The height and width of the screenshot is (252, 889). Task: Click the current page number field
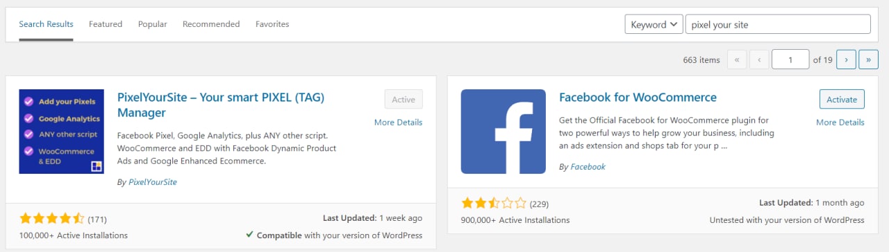(x=790, y=60)
